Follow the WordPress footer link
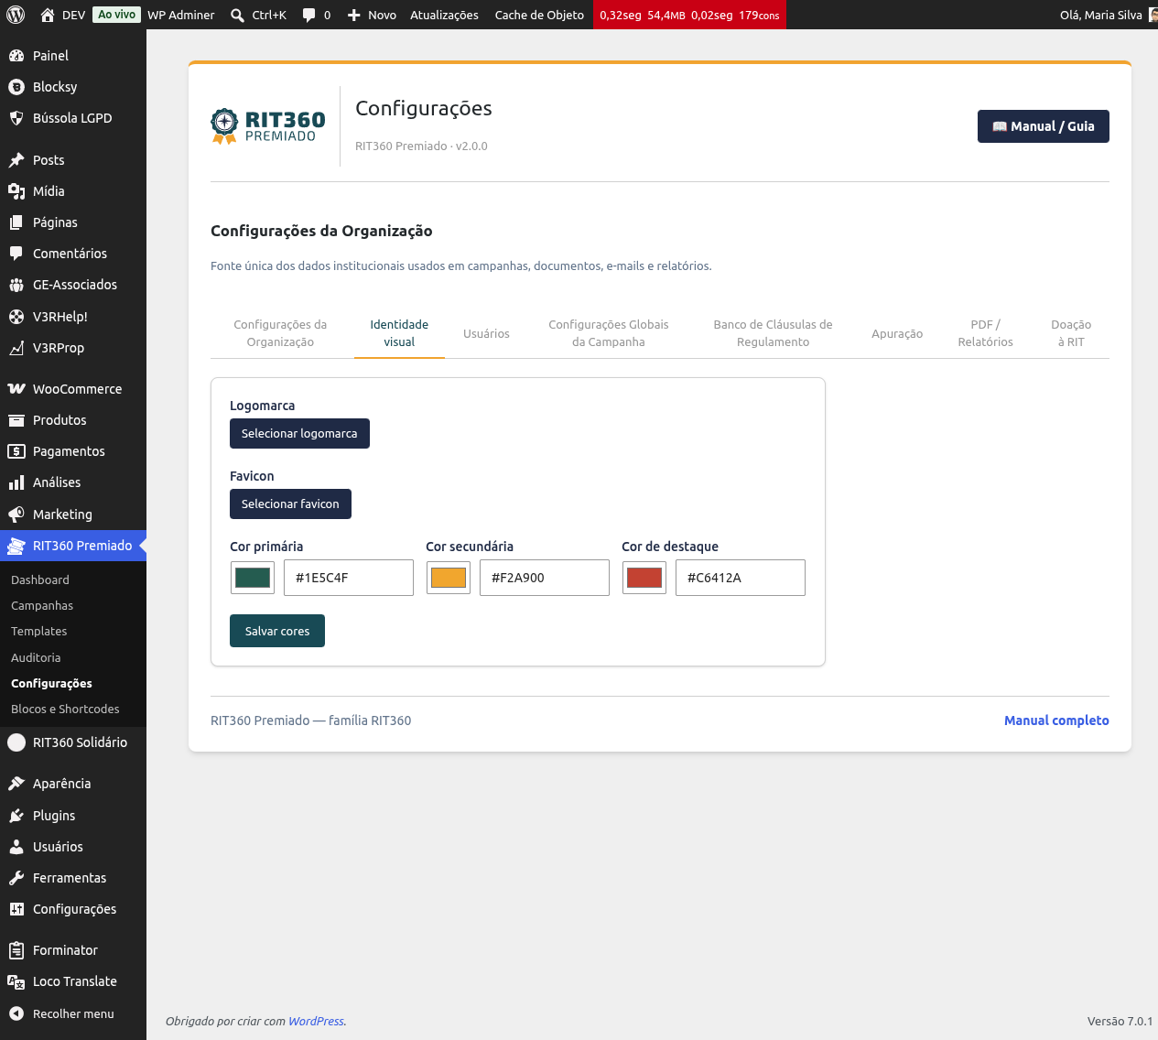 (x=316, y=1021)
